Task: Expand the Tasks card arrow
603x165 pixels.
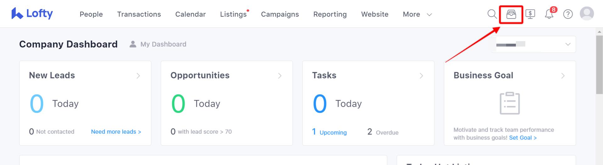Action: click(x=421, y=76)
